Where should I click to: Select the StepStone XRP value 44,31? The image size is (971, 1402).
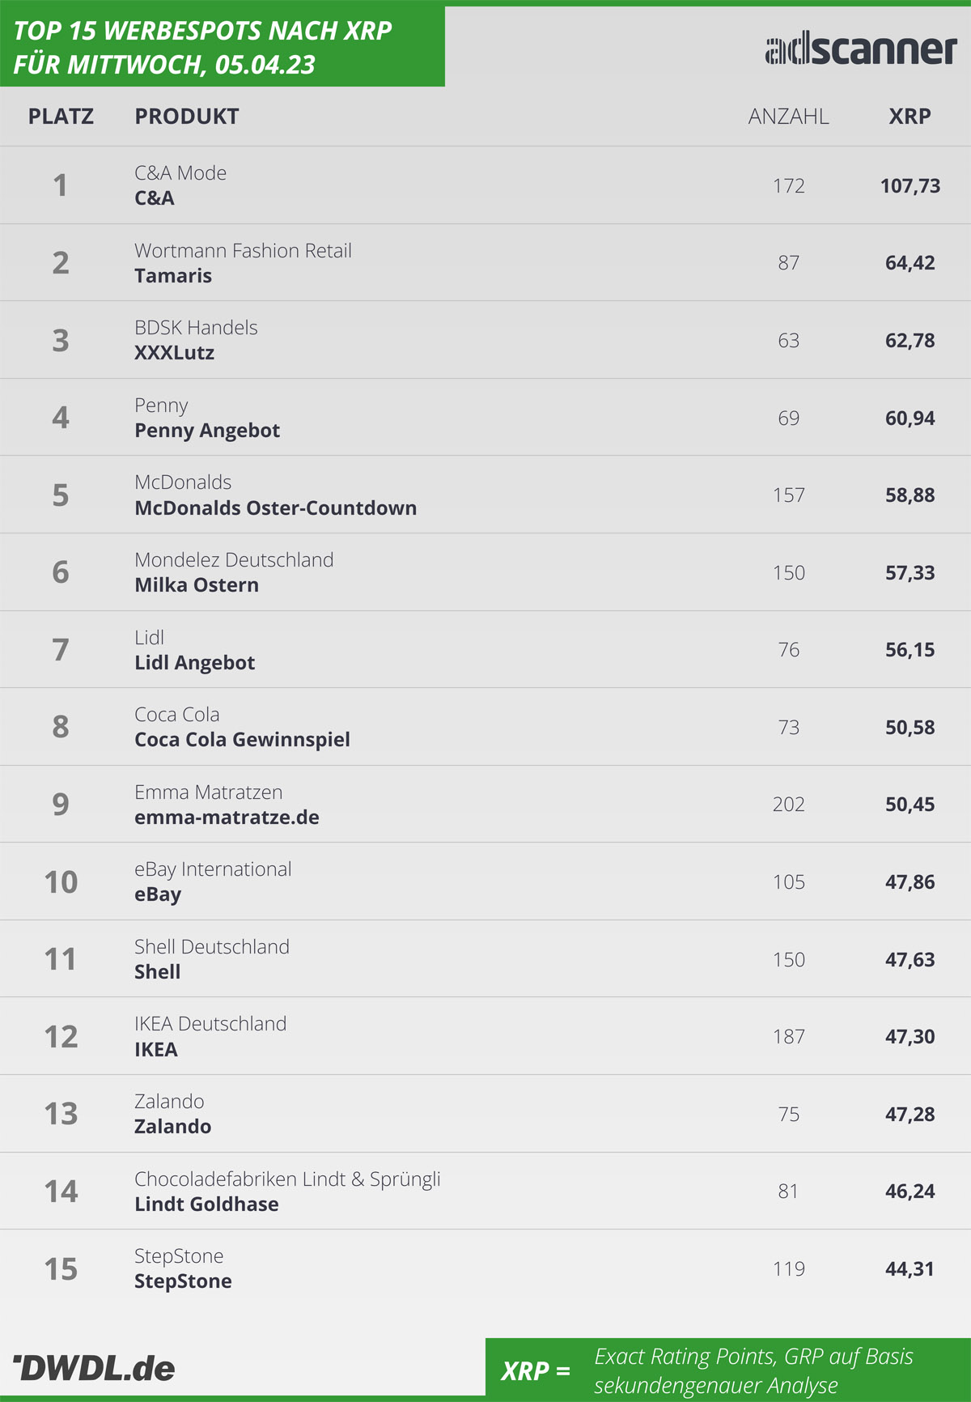tap(910, 1269)
